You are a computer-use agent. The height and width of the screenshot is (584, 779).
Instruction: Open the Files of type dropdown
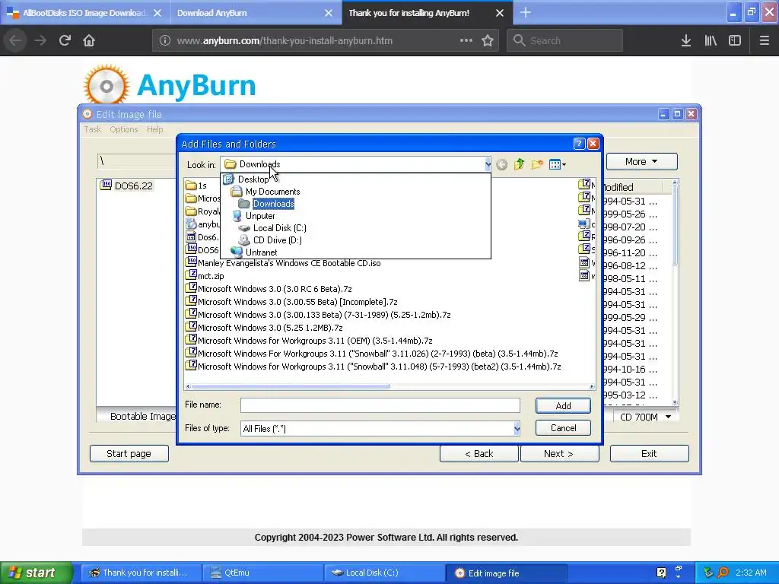click(x=517, y=429)
